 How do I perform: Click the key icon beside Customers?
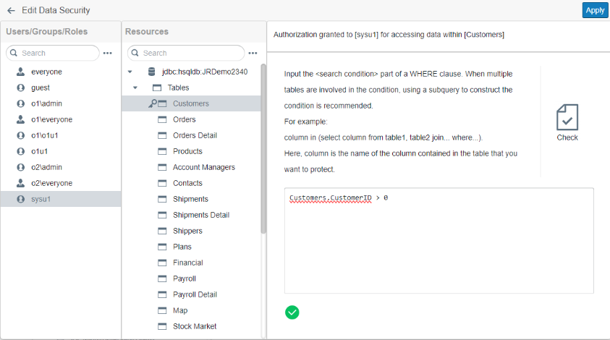[x=153, y=103]
